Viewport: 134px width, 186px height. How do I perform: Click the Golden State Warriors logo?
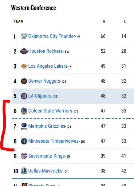coord(24,111)
